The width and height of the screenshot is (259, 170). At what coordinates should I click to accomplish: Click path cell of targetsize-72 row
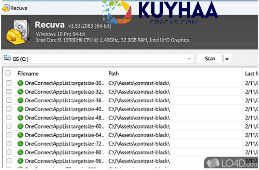point(139,144)
